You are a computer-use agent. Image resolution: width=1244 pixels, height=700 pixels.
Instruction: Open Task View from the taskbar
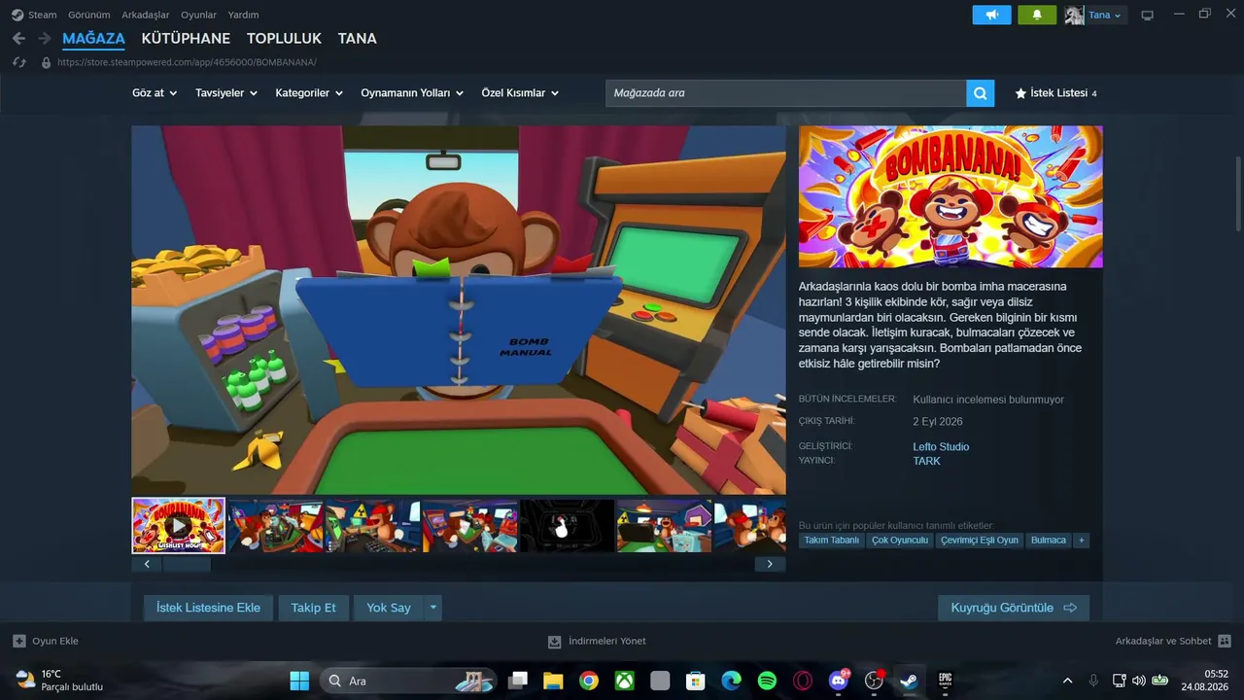tap(518, 681)
